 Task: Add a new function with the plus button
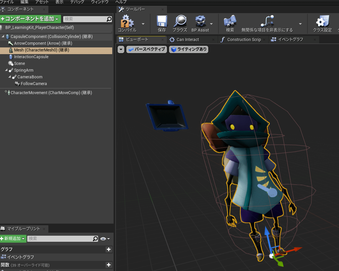(x=109, y=265)
